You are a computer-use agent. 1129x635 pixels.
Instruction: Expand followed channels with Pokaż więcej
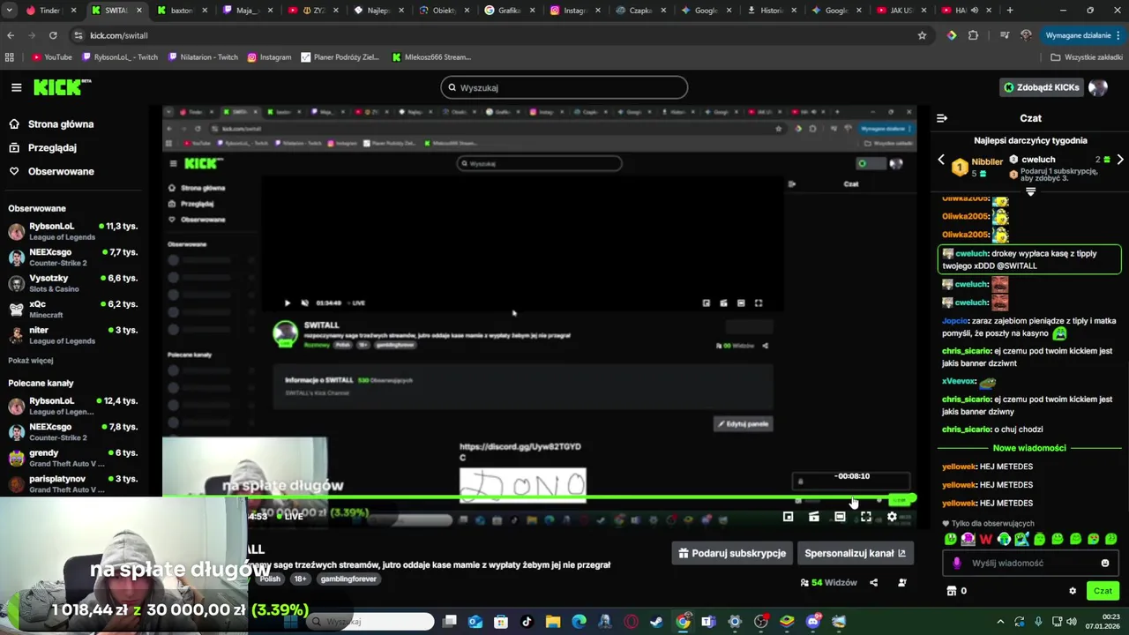[31, 361]
